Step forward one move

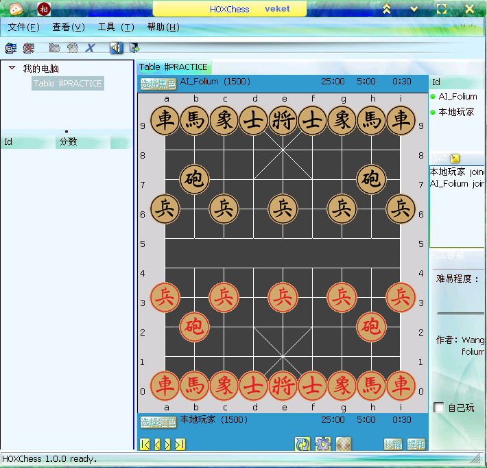click(x=167, y=445)
